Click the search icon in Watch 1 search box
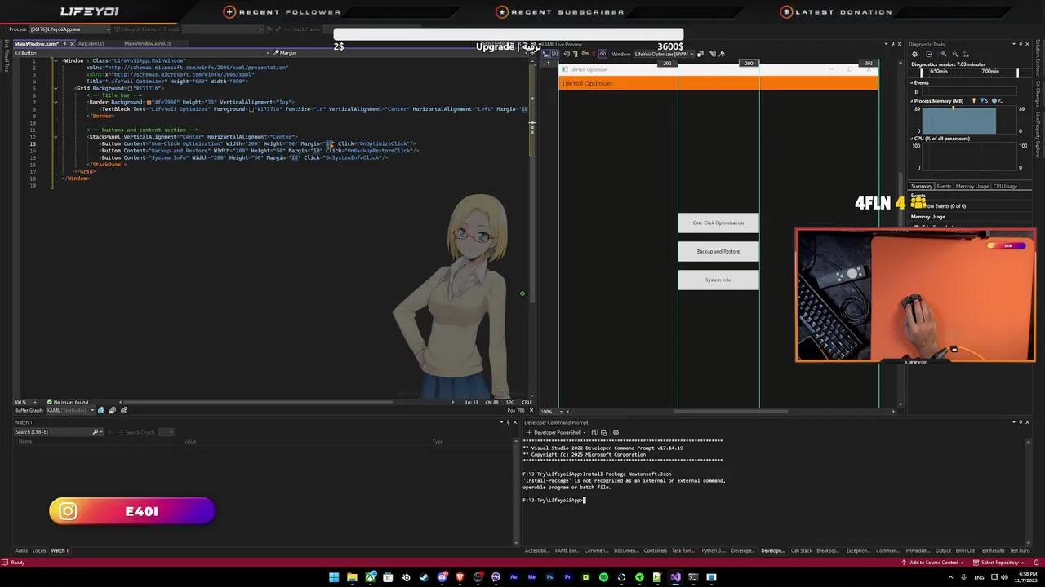Viewport: 1045px width, 587px height. pos(96,432)
